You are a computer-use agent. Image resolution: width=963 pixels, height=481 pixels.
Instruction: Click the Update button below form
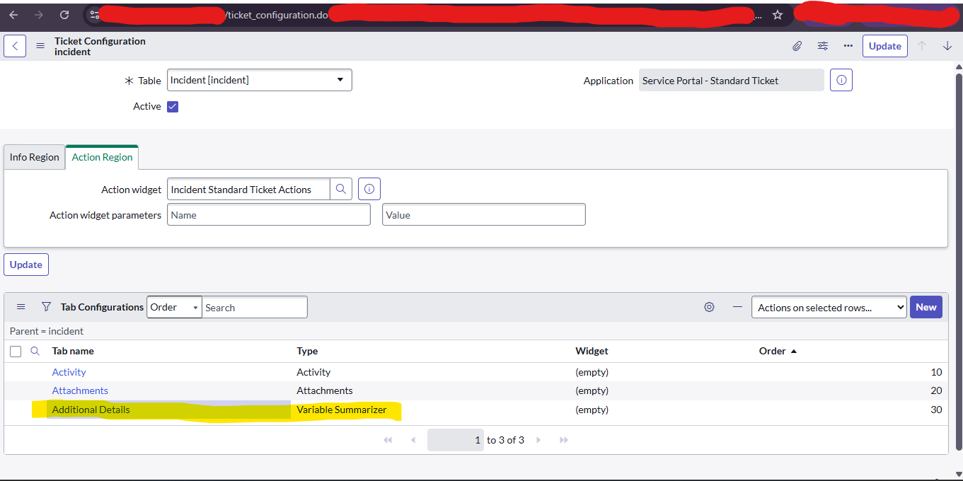tap(26, 265)
